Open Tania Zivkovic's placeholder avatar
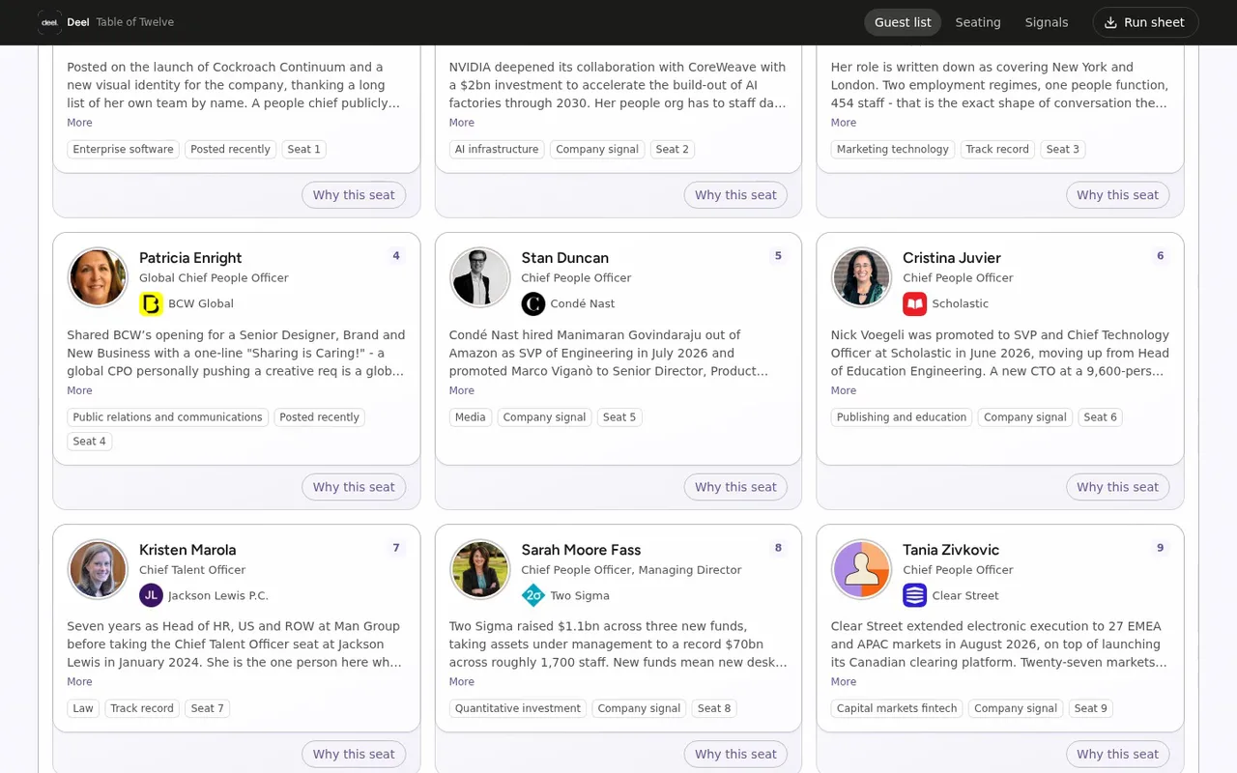This screenshot has height=773, width=1237. pyautogui.click(x=862, y=569)
